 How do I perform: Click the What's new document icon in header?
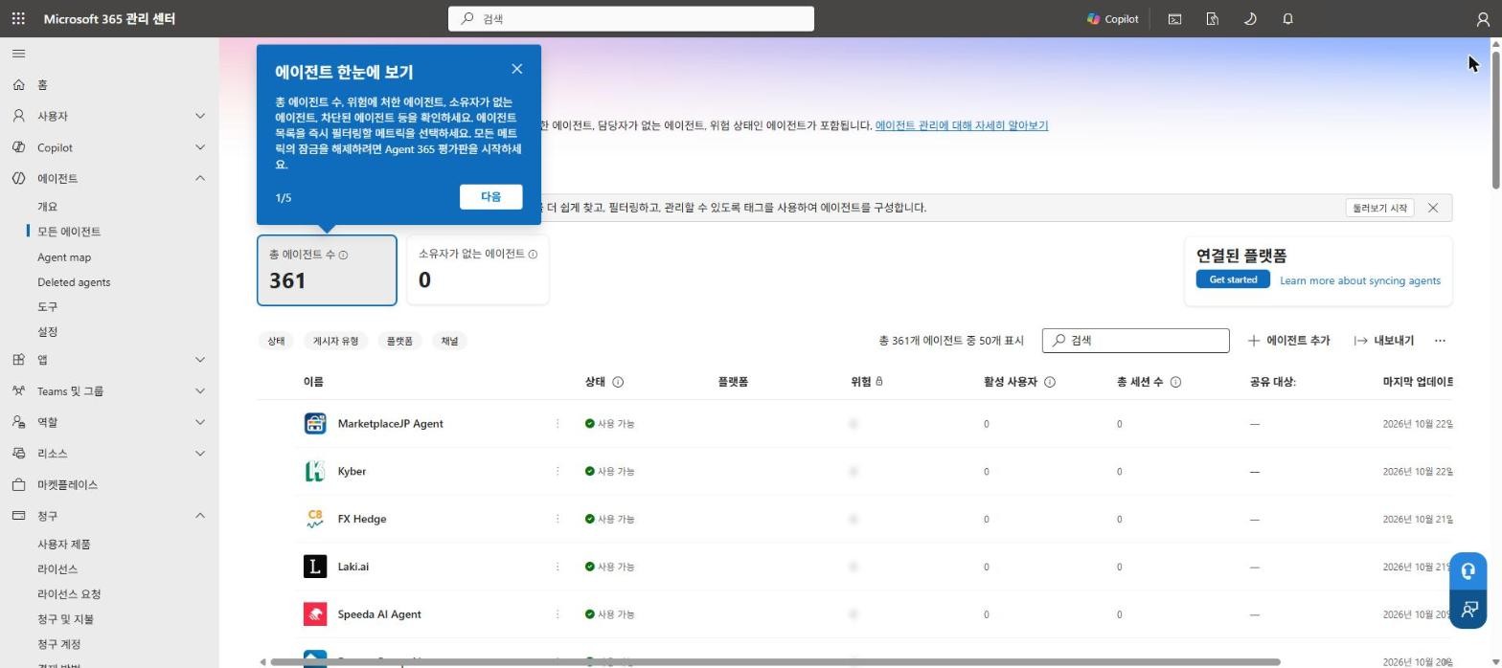tap(1212, 18)
